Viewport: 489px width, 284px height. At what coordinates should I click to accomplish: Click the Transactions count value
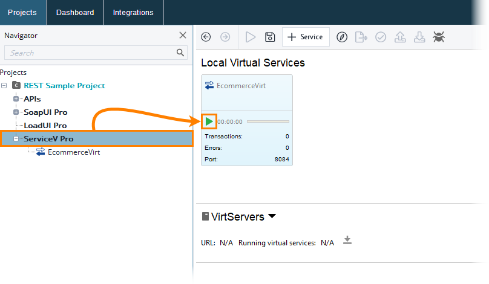(287, 137)
